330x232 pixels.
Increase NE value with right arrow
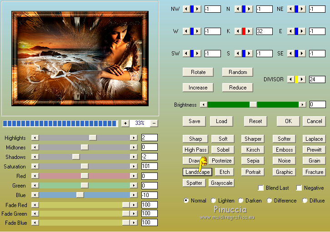[x=302, y=9]
